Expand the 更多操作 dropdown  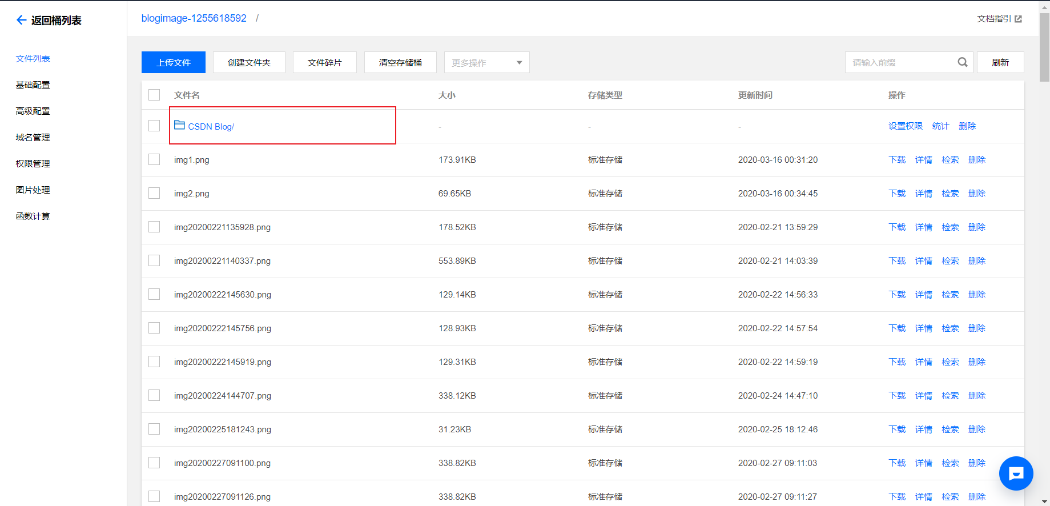[487, 62]
